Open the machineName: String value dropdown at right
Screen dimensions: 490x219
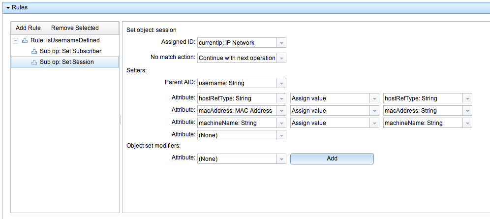[467, 123]
